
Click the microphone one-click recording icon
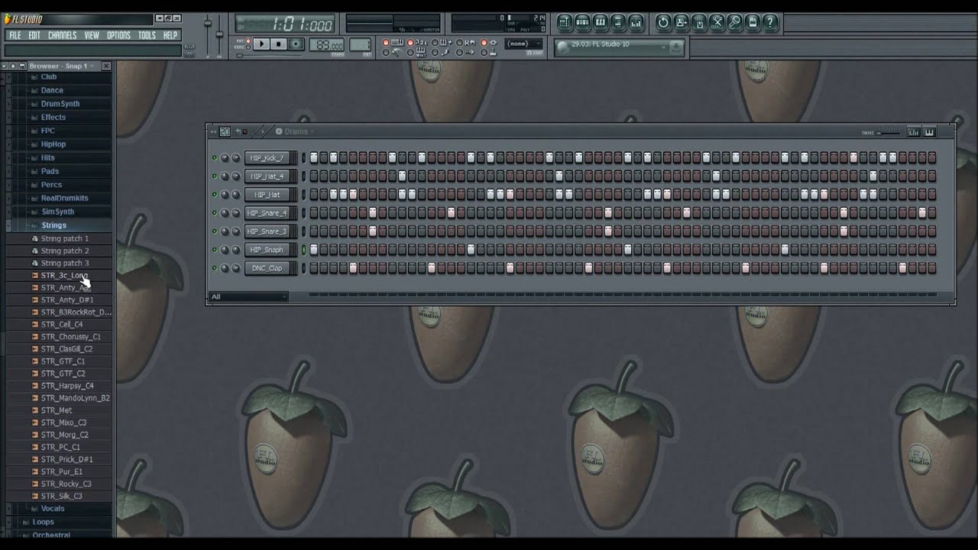735,22
